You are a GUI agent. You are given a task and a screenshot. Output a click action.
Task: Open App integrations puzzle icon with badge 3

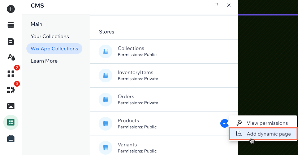11,90
